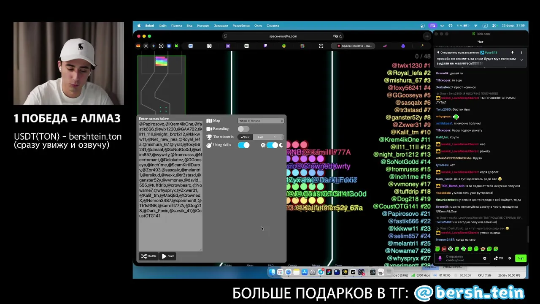Image resolution: width=540 pixels, height=304 pixels.
Task: Open Figma from the Dock
Action: 329,272
